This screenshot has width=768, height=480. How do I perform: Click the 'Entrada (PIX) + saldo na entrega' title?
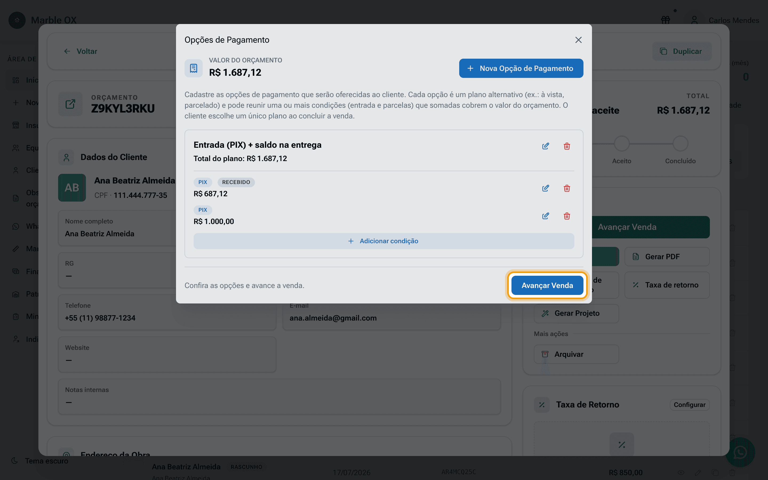257,145
